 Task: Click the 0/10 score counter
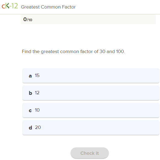pos(28,20)
